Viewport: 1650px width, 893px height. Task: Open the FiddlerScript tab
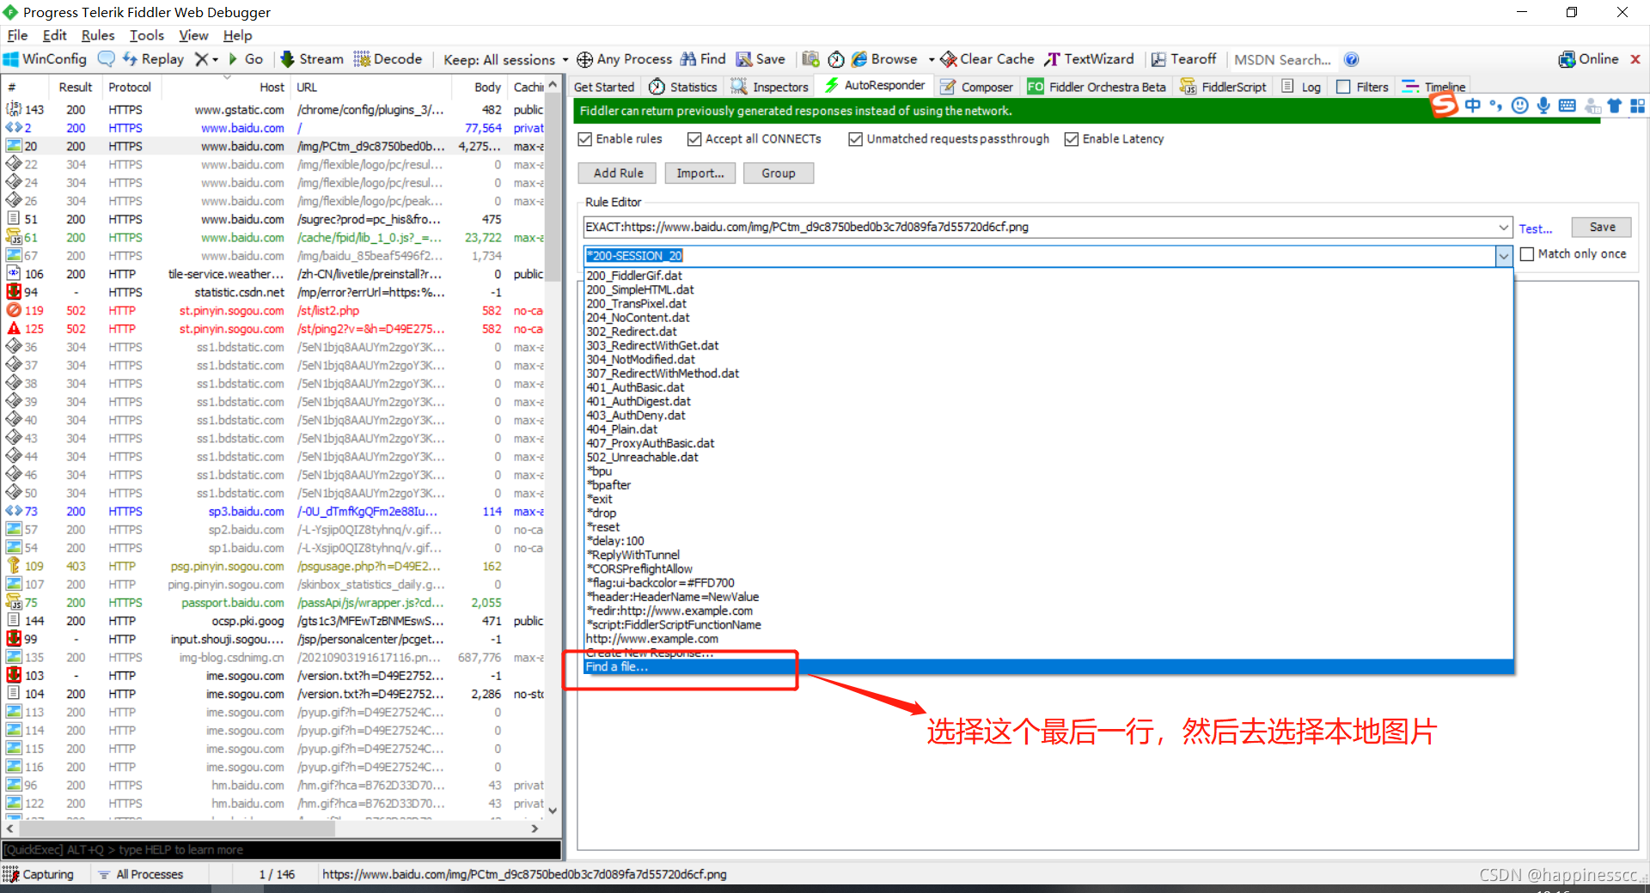point(1224,87)
